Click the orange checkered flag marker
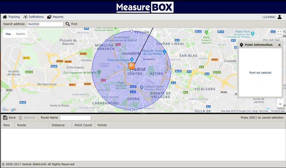 point(132,66)
